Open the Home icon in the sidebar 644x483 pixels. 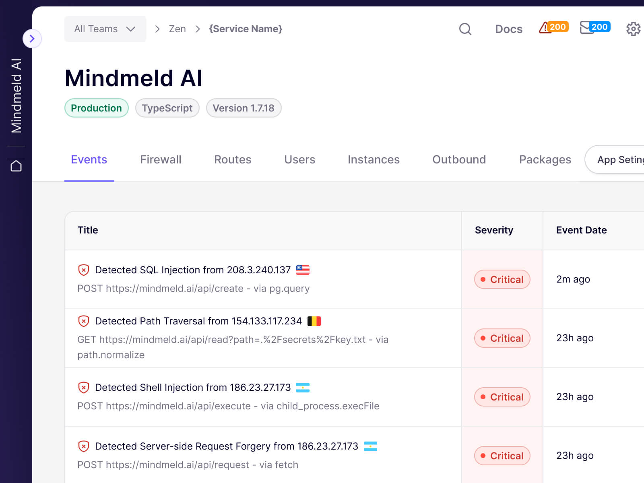[x=16, y=166]
